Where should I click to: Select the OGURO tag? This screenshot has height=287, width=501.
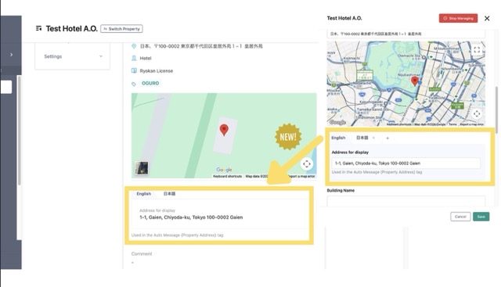coord(150,84)
